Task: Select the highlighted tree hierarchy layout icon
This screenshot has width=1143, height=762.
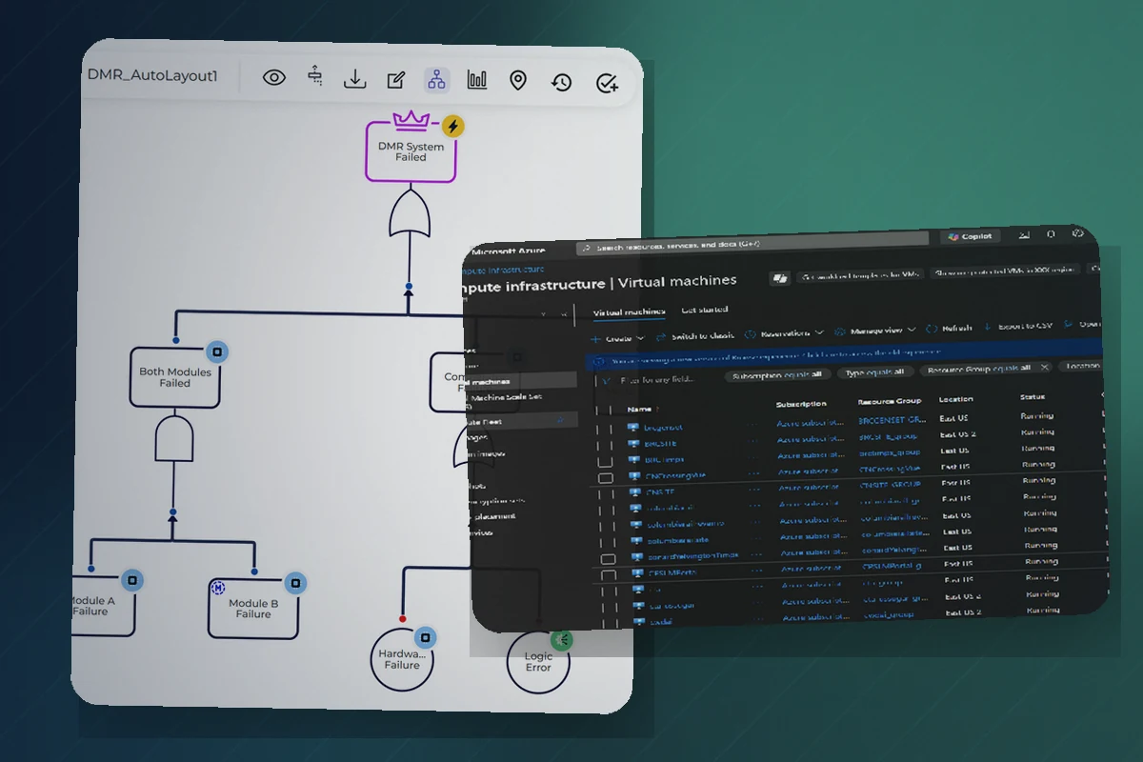Action: point(436,79)
